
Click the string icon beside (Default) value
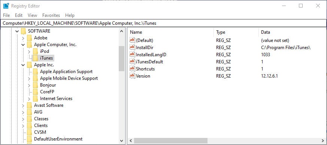(132, 40)
